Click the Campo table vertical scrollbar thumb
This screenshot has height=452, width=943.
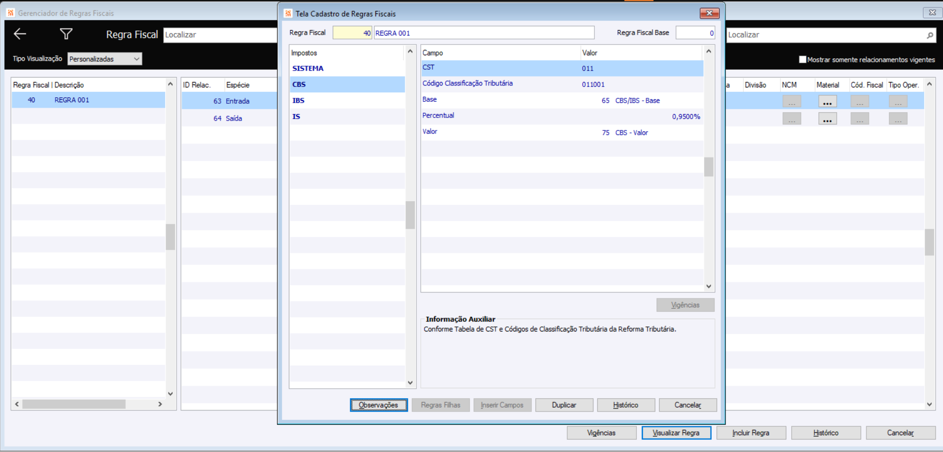tap(709, 166)
